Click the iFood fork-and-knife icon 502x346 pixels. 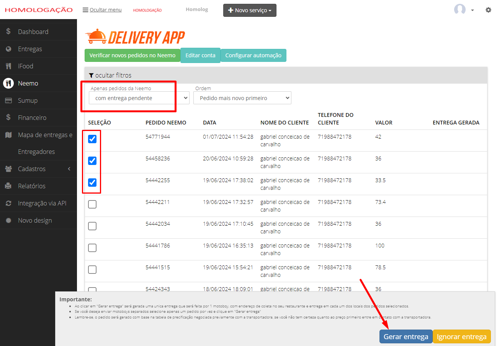(8, 66)
